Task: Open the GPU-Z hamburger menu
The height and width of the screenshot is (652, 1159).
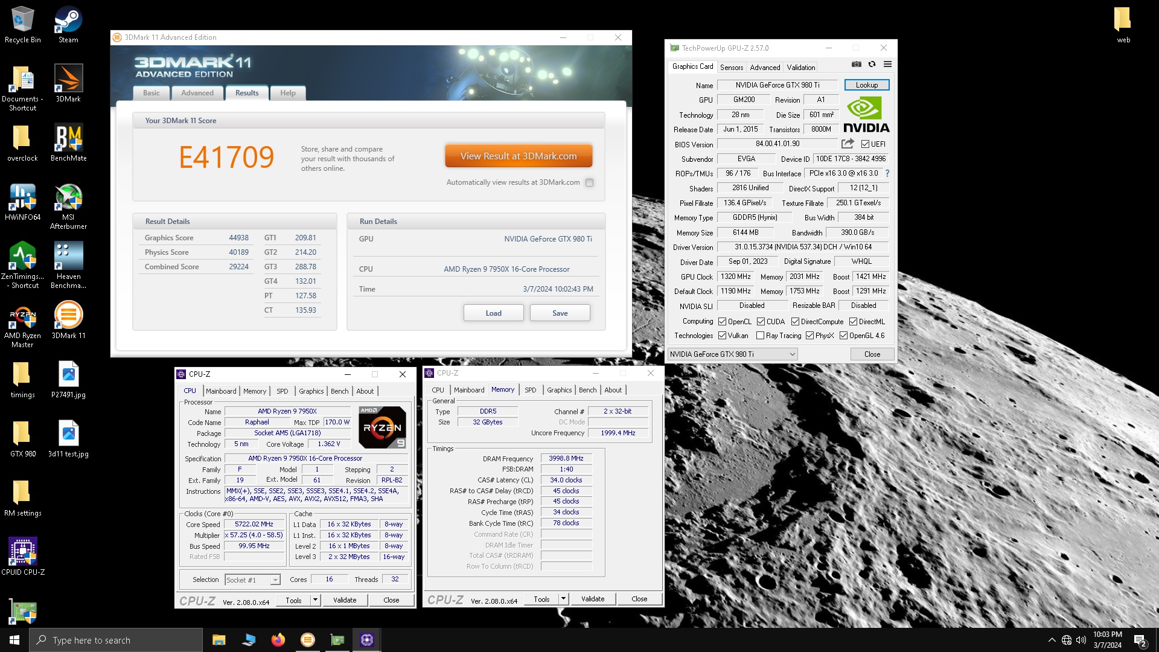Action: tap(887, 64)
